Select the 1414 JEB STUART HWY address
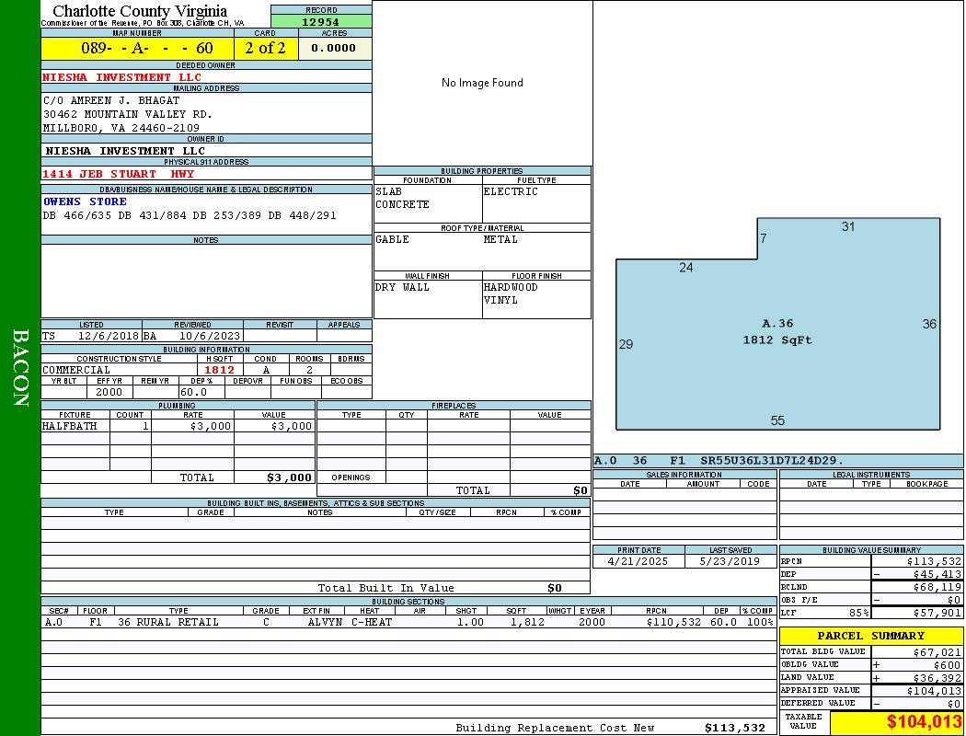This screenshot has width=966, height=736. [118, 174]
